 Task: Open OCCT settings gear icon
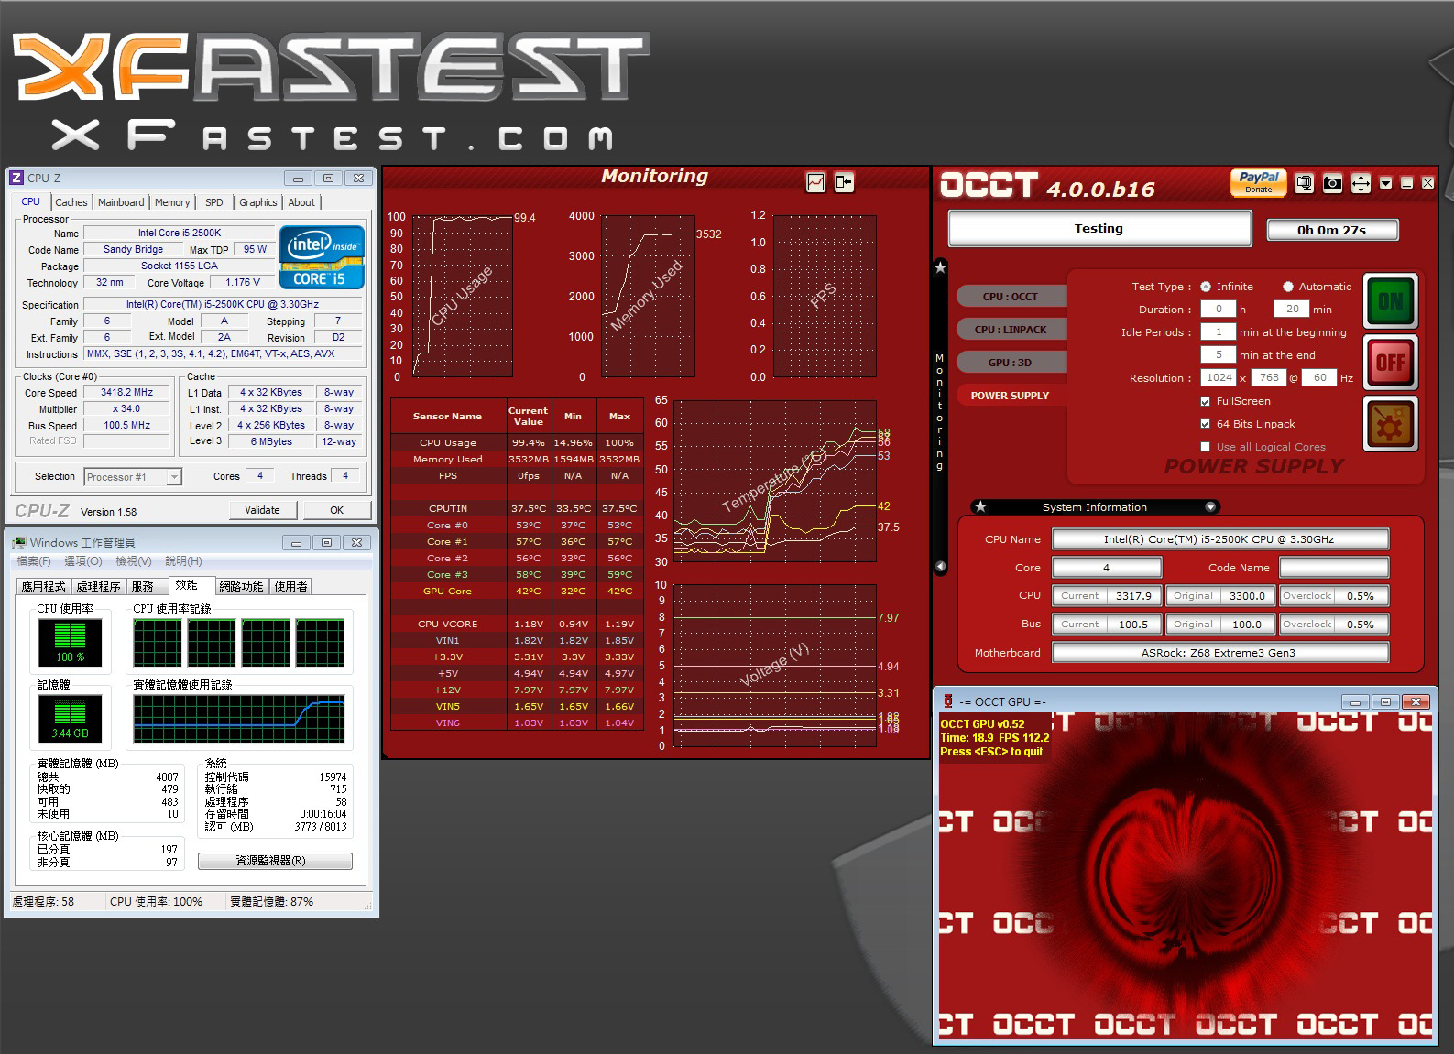pos(1391,424)
